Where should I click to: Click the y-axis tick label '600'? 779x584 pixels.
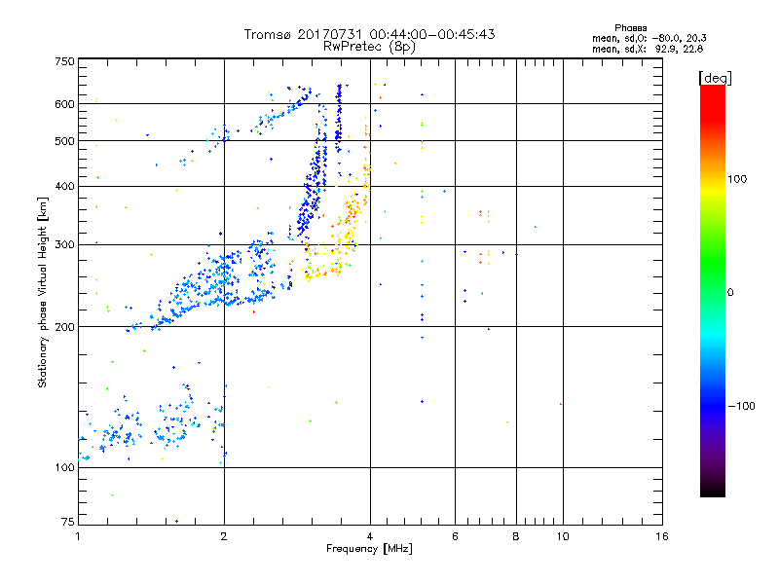64,104
